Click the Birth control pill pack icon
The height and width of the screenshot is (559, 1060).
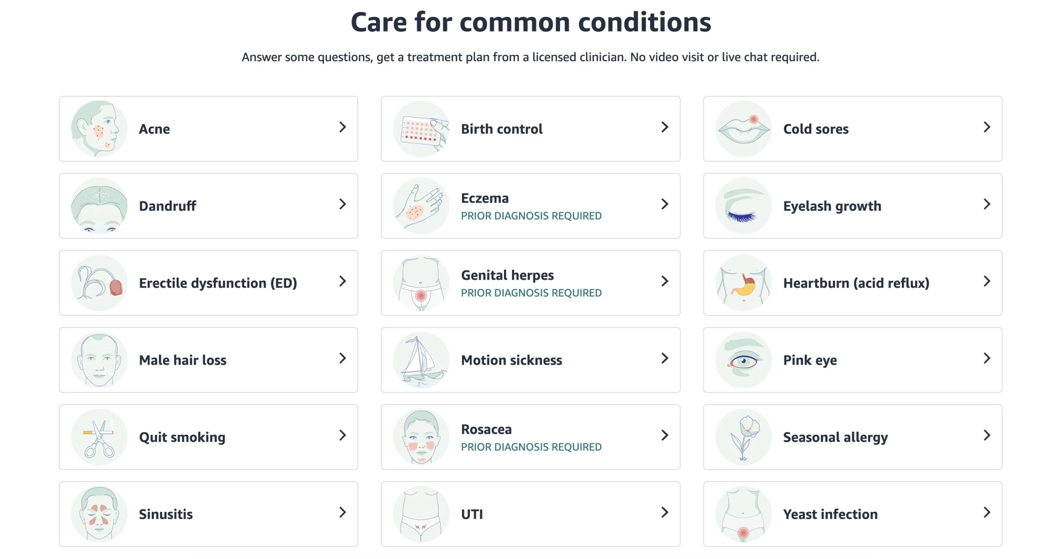421,129
